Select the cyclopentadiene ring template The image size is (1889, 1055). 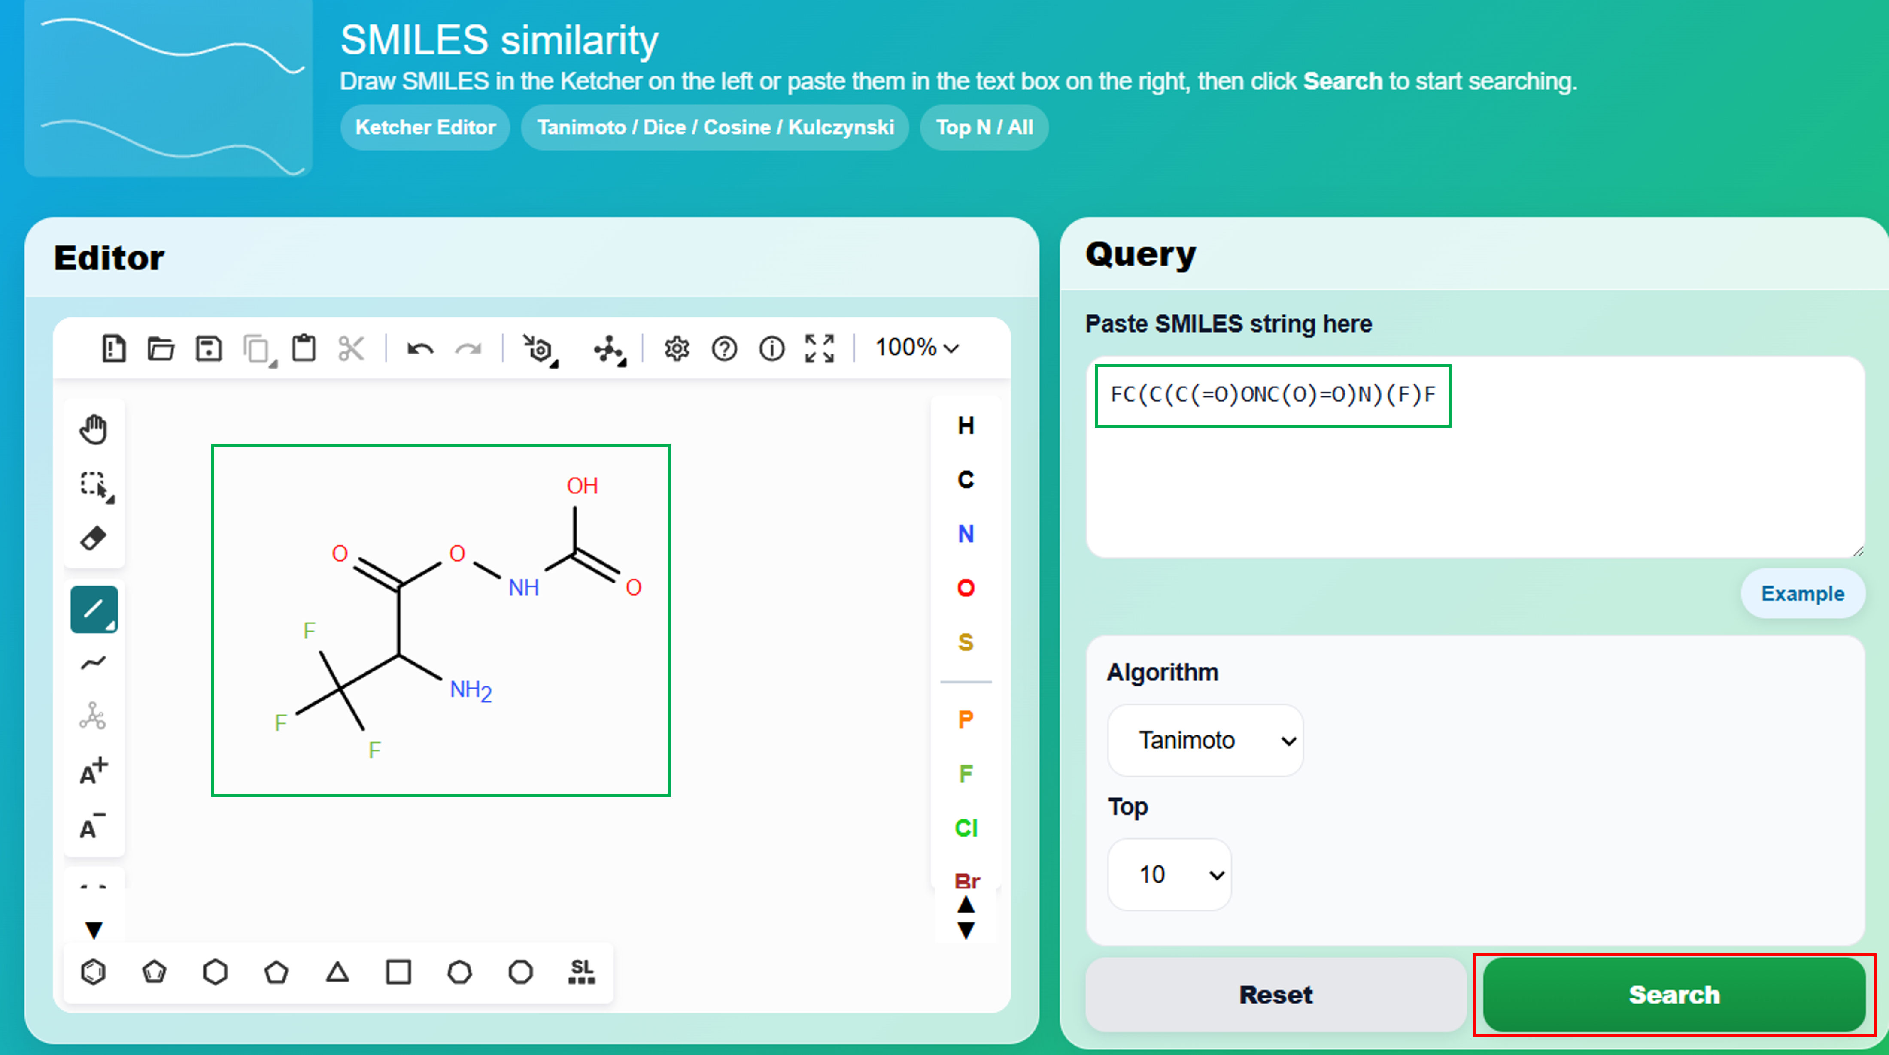pos(155,973)
